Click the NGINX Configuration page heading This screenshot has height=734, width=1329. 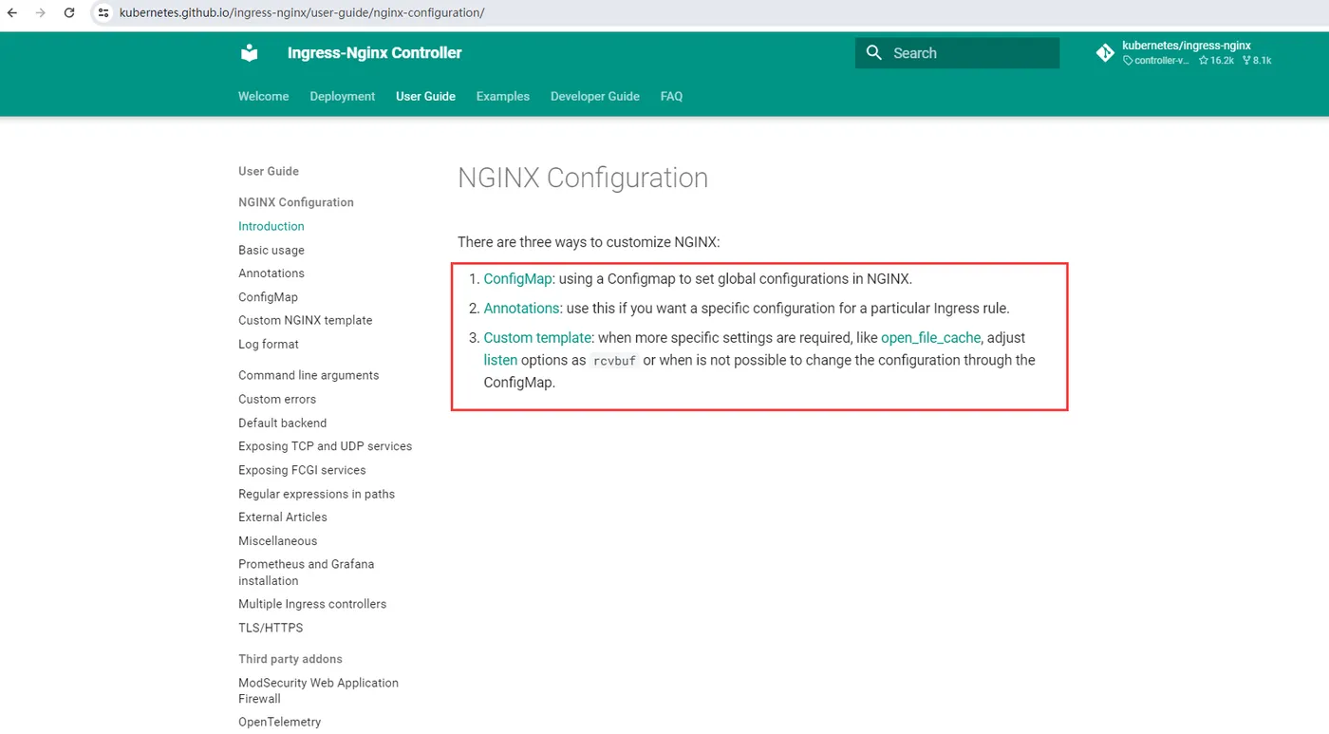click(x=583, y=179)
